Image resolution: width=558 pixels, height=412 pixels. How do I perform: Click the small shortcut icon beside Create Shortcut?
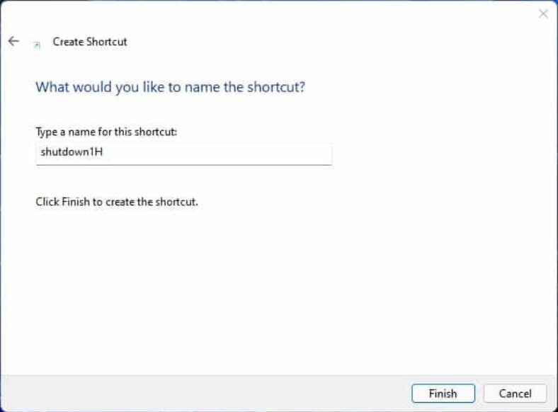pyautogui.click(x=37, y=45)
